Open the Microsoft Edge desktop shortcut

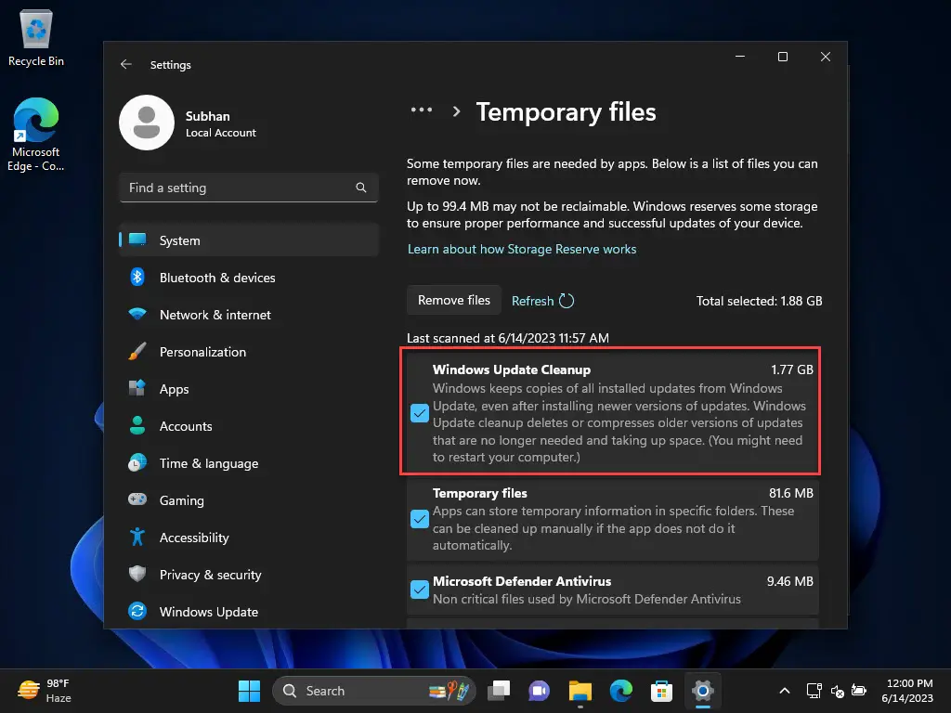tap(36, 134)
